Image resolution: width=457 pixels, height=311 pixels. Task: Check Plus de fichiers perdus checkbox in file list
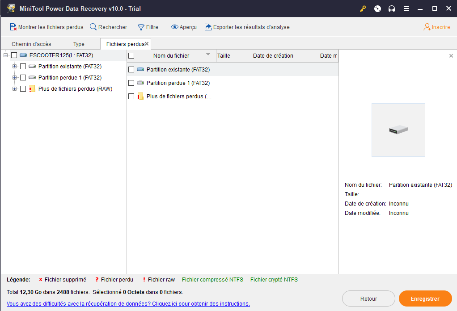(131, 96)
